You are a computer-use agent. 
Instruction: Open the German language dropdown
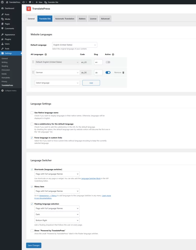pos(57,72)
